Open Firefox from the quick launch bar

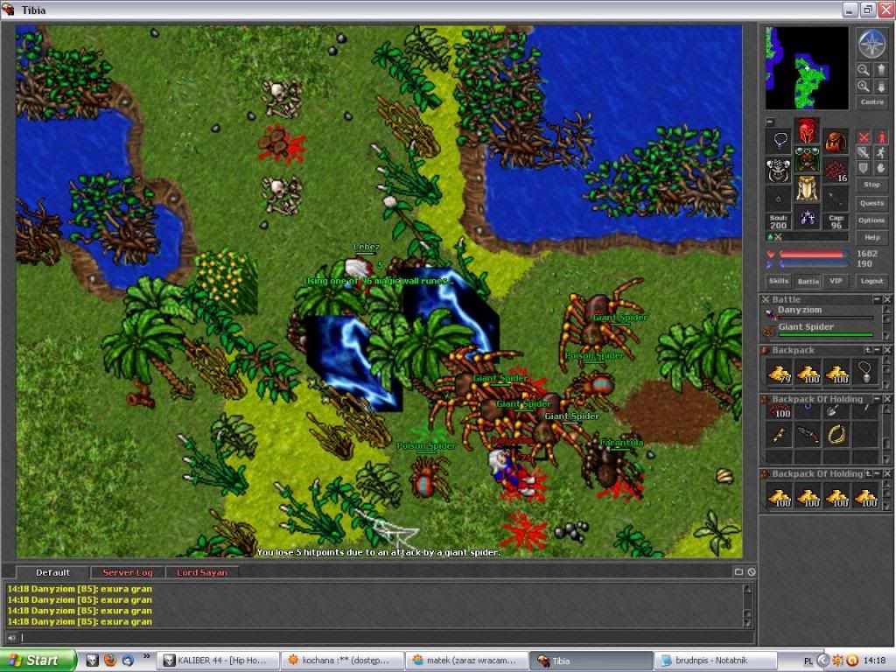[x=110, y=660]
